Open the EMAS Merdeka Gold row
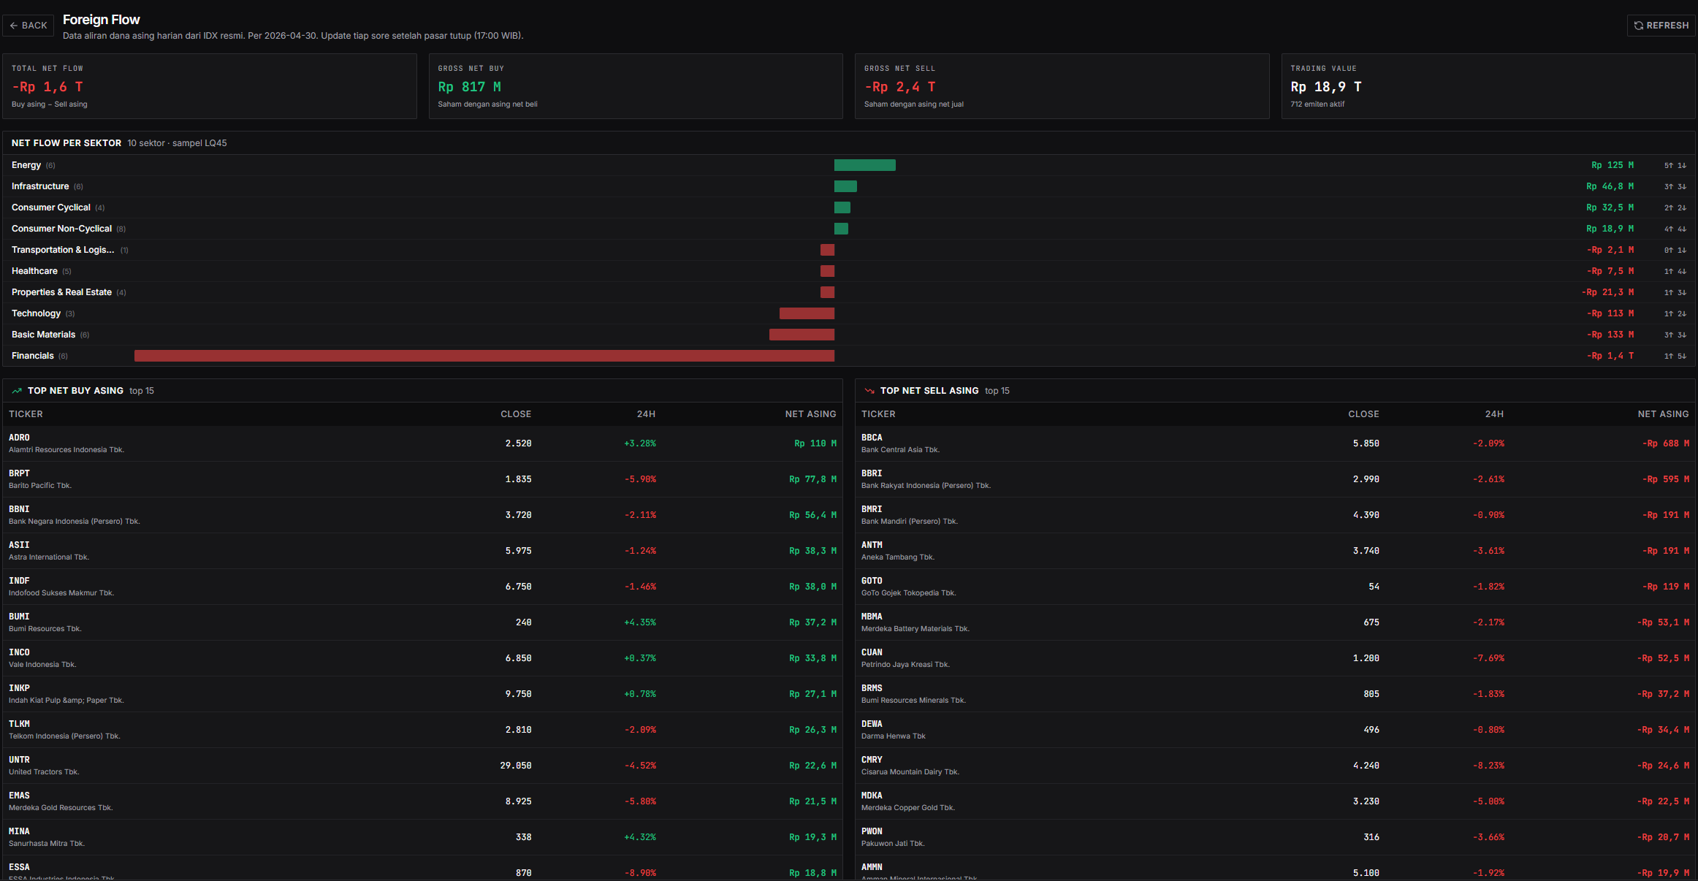The height and width of the screenshot is (881, 1698). point(422,801)
